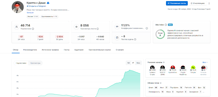Click the -634 seven-day change value

click(40, 37)
